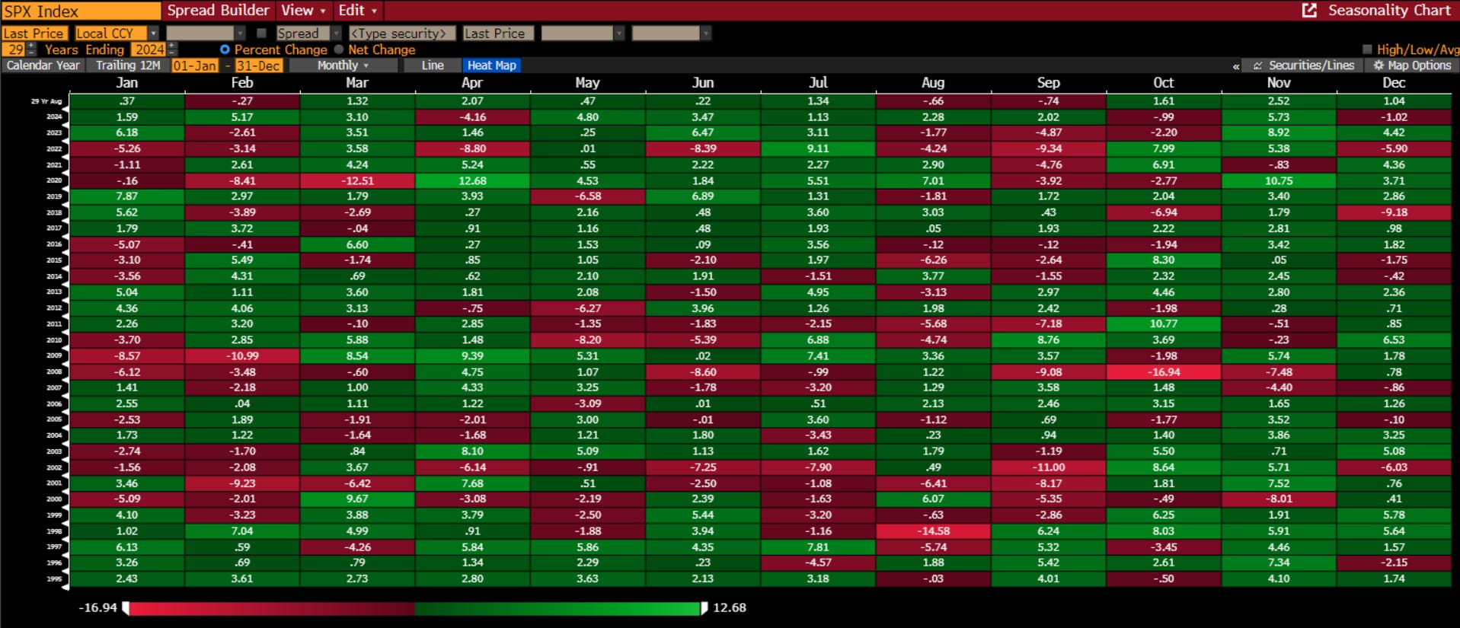Click the Mar 2020 cell showing -12.51
Screen dimensions: 1460x628
[x=357, y=181]
